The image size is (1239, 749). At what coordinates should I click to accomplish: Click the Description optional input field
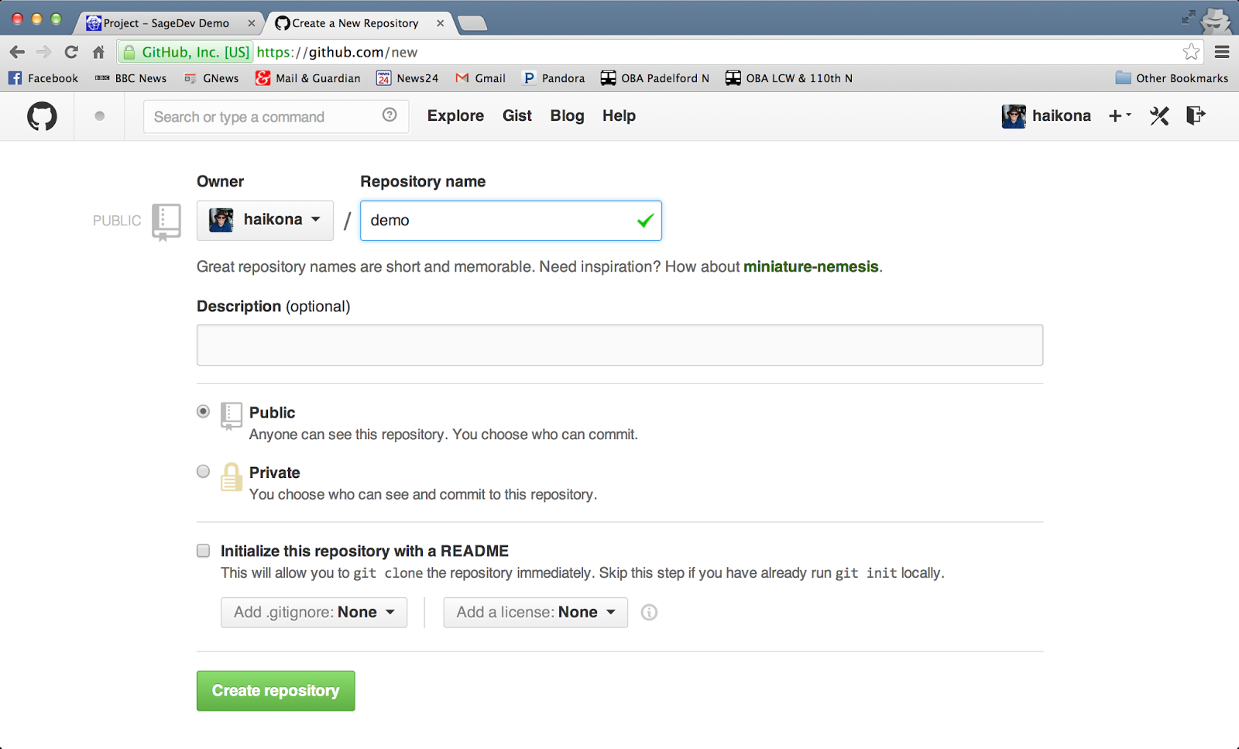coord(619,345)
